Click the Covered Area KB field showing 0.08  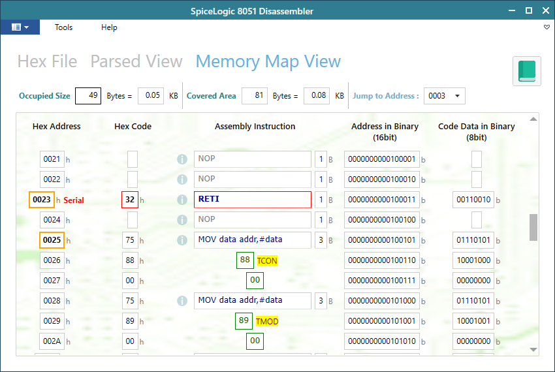click(317, 95)
